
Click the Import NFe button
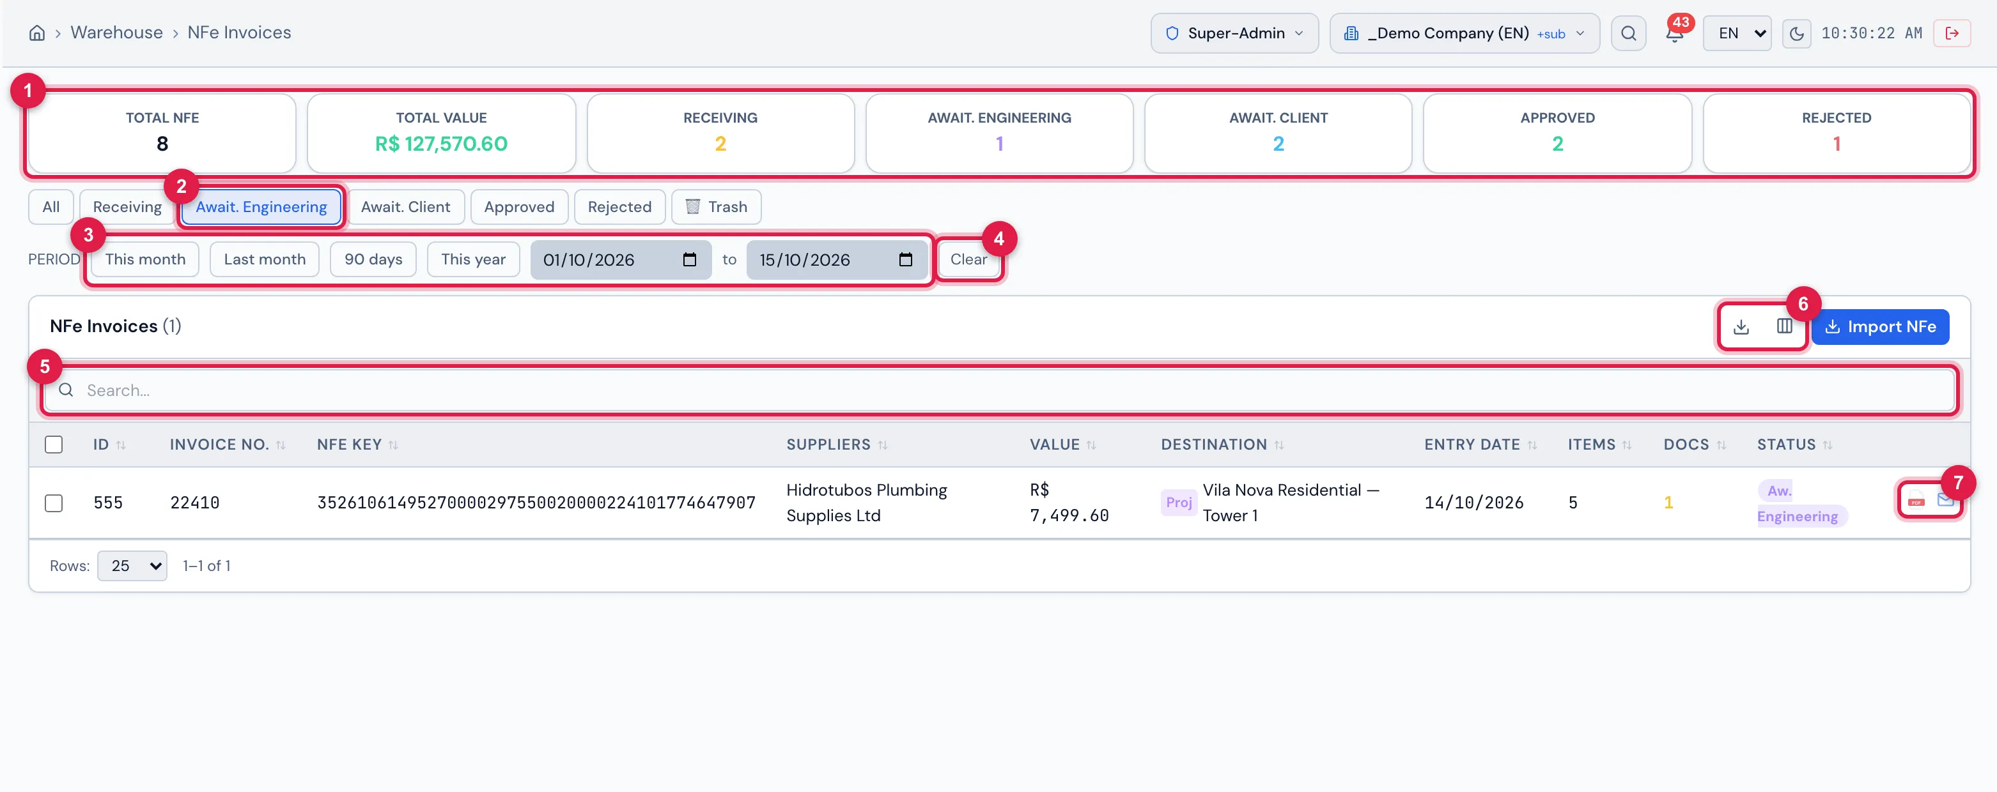click(x=1880, y=326)
